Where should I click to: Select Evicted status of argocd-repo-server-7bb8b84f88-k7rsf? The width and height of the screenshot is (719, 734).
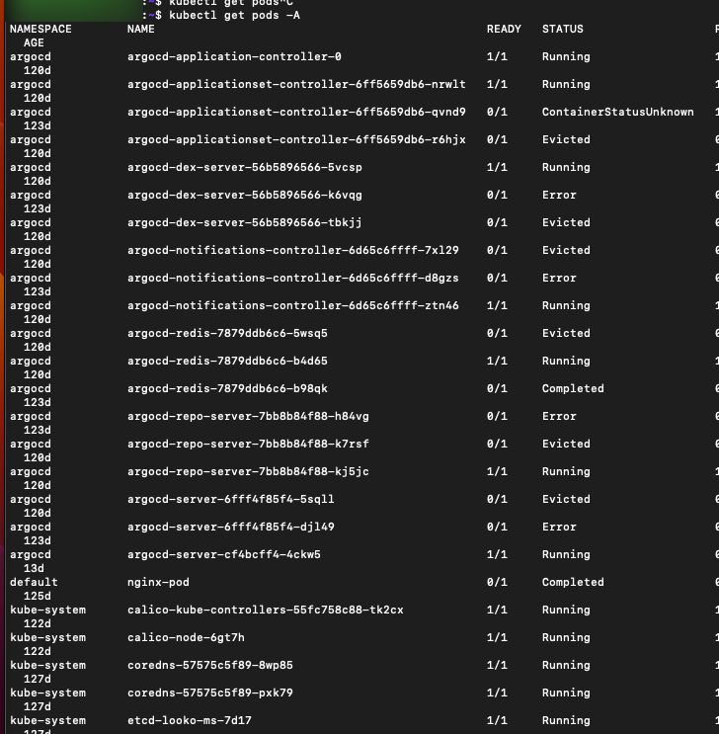[566, 444]
